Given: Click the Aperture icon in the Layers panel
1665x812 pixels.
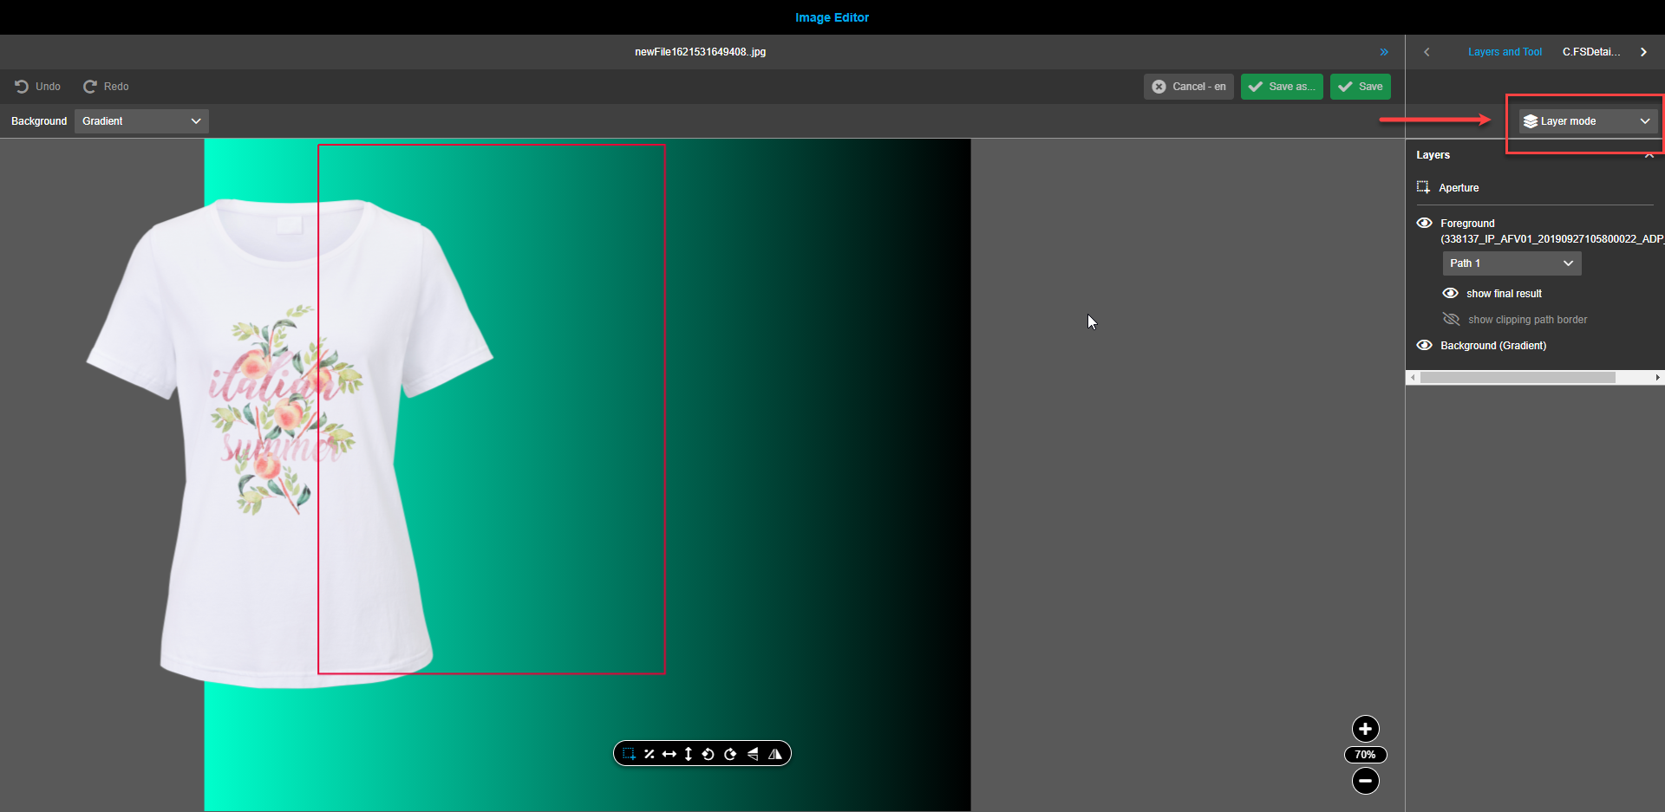Looking at the screenshot, I should click(x=1423, y=186).
